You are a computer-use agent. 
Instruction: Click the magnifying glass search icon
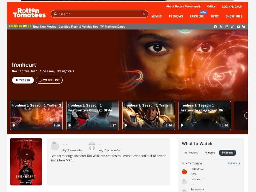56,14
